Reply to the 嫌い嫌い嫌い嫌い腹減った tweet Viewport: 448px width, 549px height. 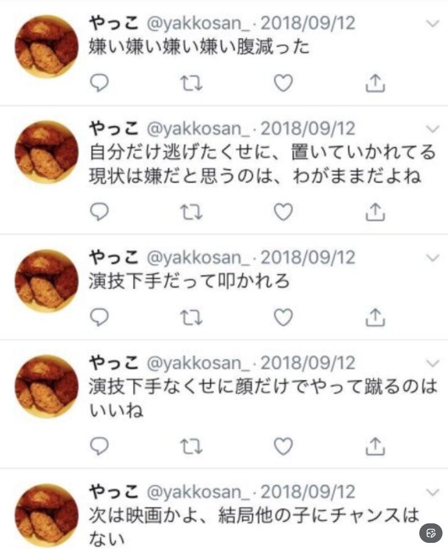(99, 83)
